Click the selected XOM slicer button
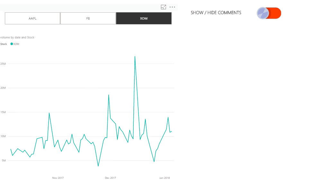 144,18
